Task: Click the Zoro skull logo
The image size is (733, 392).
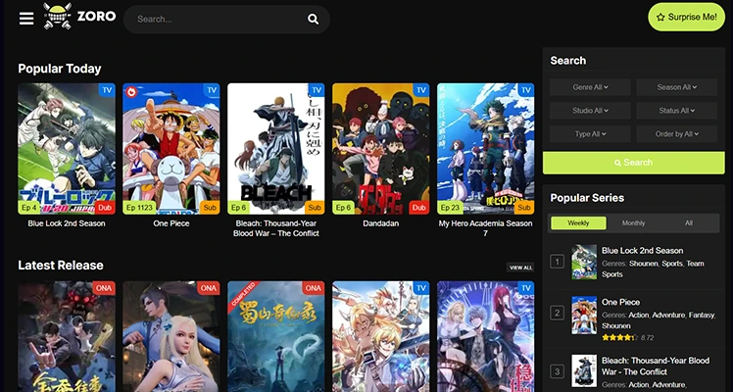Action: coord(59,17)
